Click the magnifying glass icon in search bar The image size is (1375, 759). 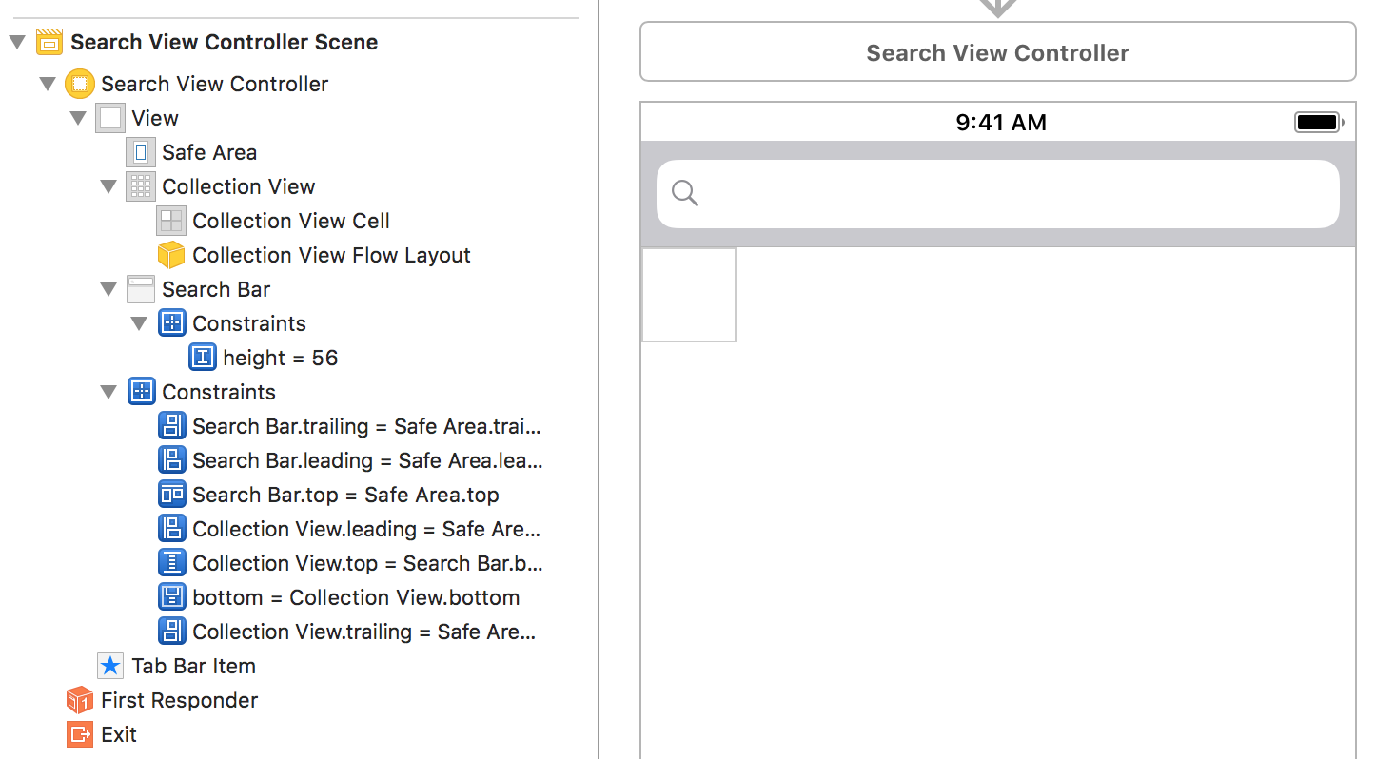click(x=685, y=194)
